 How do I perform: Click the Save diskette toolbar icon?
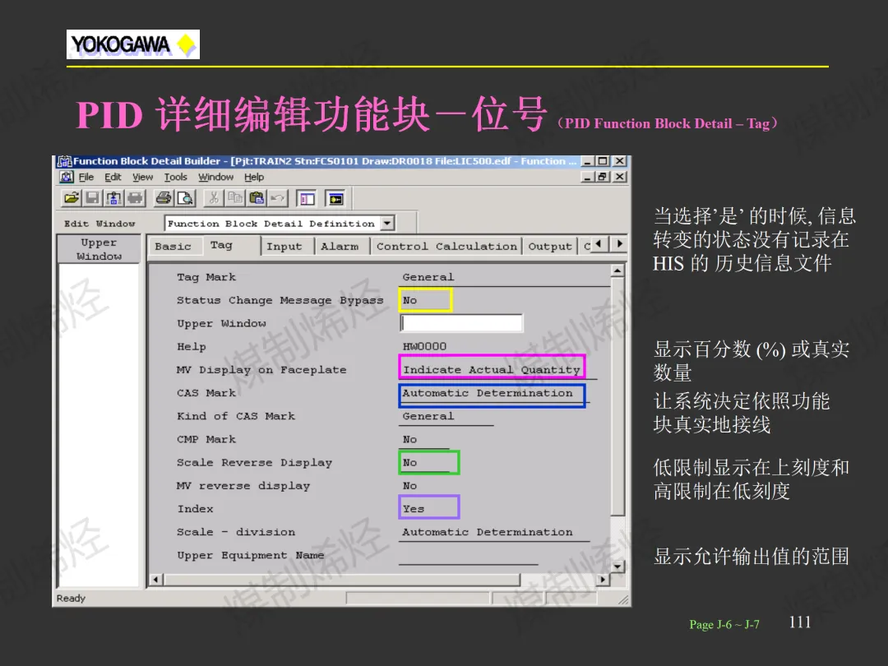click(x=92, y=198)
